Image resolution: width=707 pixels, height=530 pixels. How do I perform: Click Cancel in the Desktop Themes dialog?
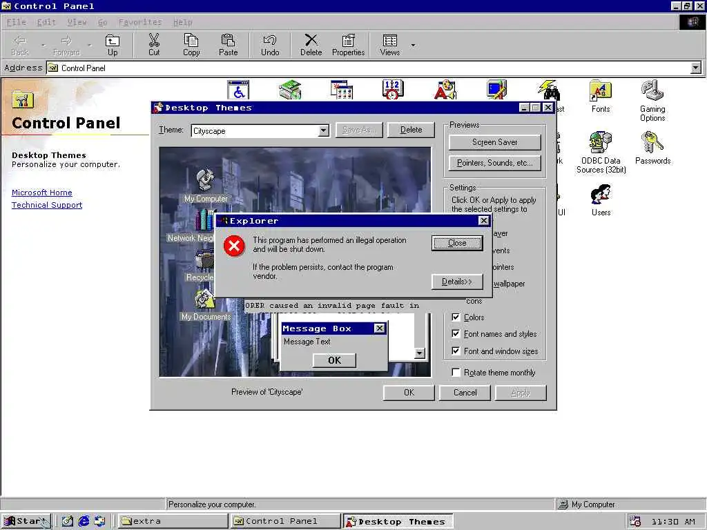point(465,393)
